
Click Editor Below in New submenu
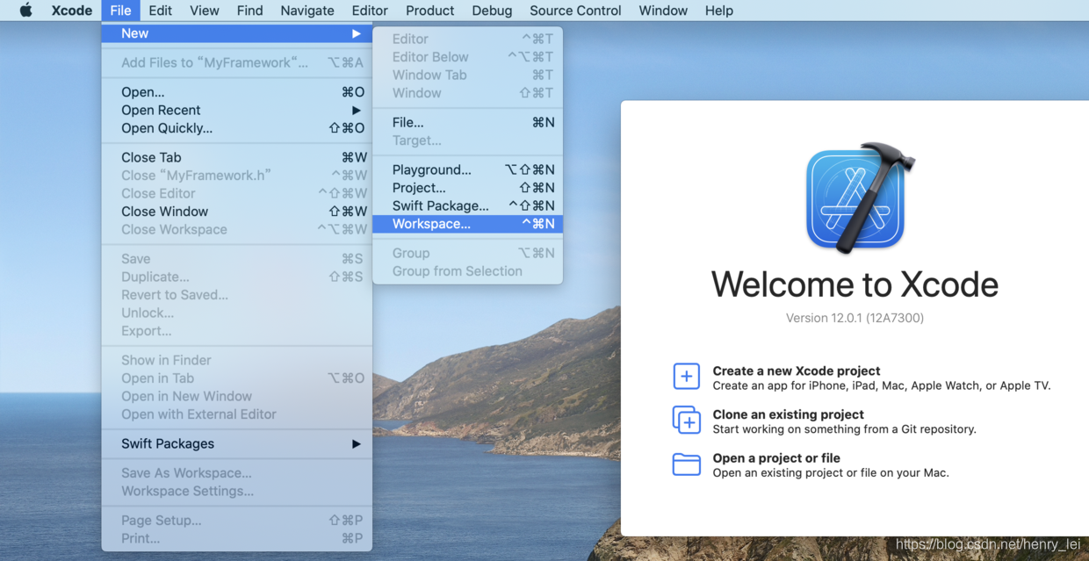point(467,57)
